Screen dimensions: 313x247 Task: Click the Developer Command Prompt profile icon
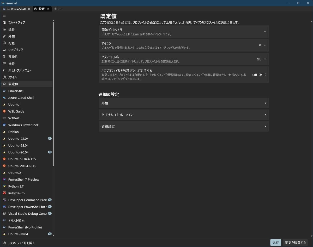(x=4, y=200)
